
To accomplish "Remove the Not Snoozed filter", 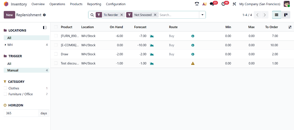I will click(x=155, y=15).
